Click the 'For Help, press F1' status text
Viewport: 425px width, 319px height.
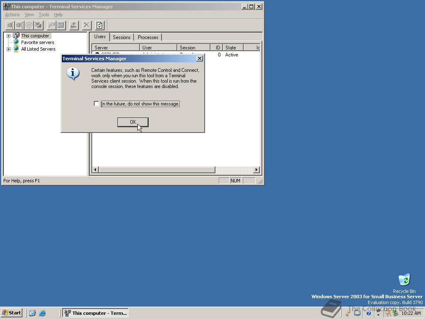(x=22, y=181)
